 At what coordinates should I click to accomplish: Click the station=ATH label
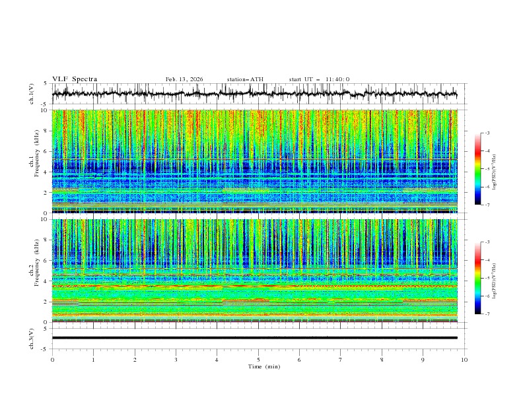tap(245, 79)
